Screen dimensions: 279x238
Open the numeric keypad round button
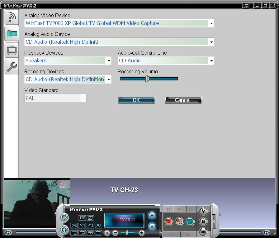(203, 232)
